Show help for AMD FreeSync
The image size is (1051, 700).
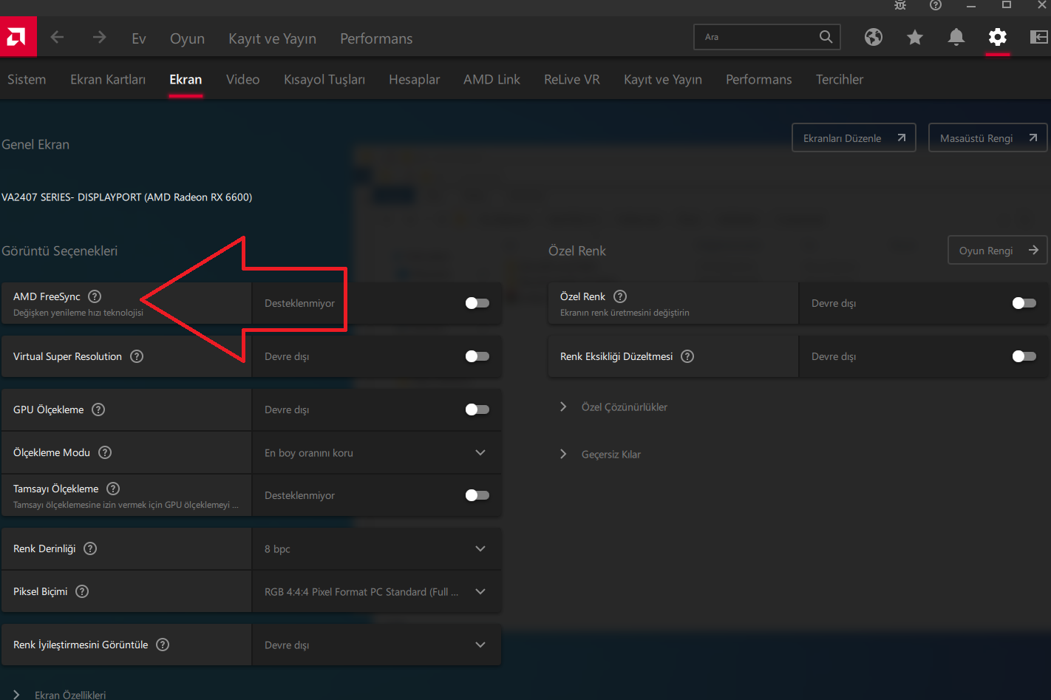(95, 296)
